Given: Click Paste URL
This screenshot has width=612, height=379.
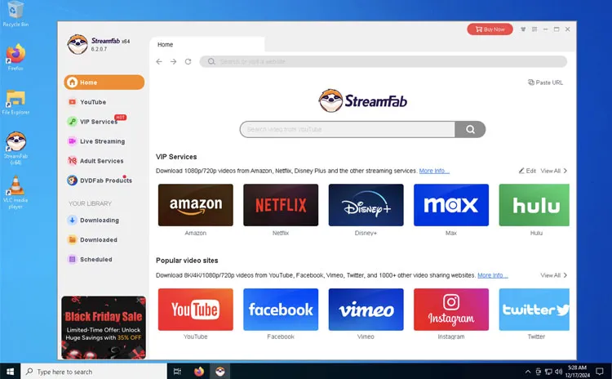Looking at the screenshot, I should (x=545, y=82).
